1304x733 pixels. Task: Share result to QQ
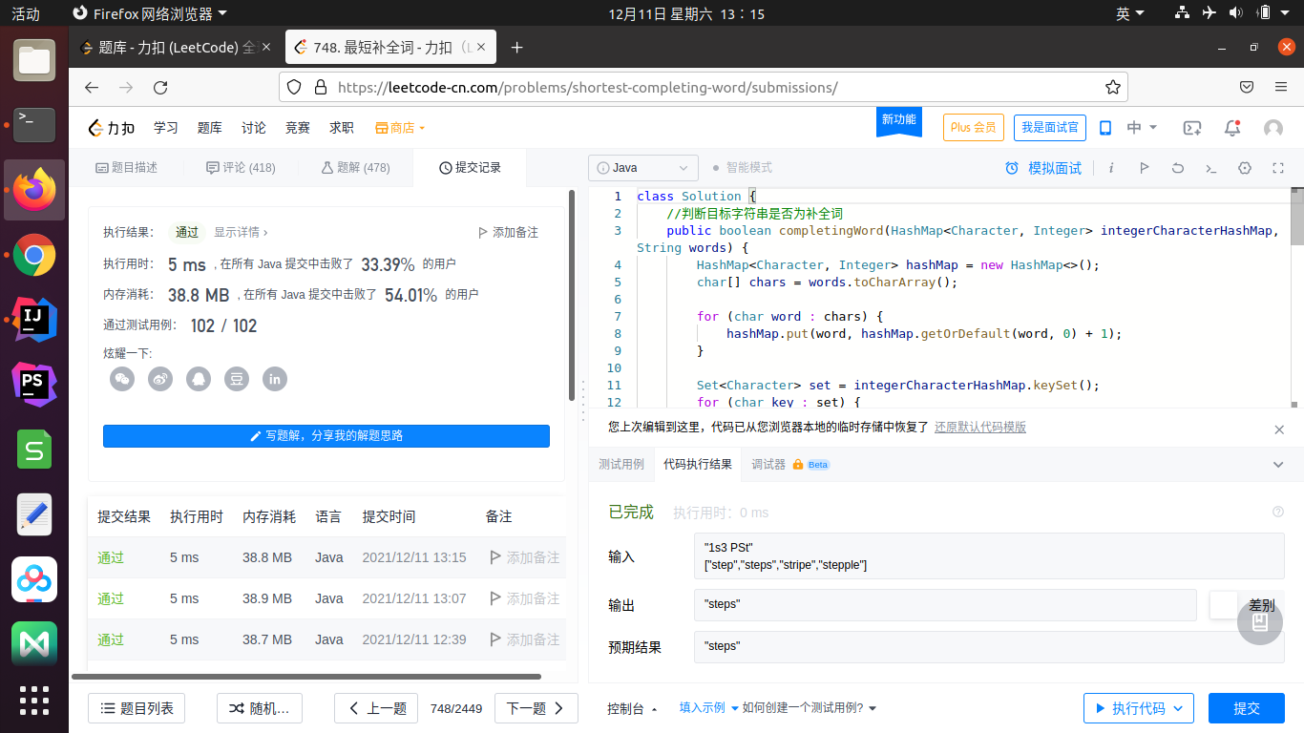199,379
